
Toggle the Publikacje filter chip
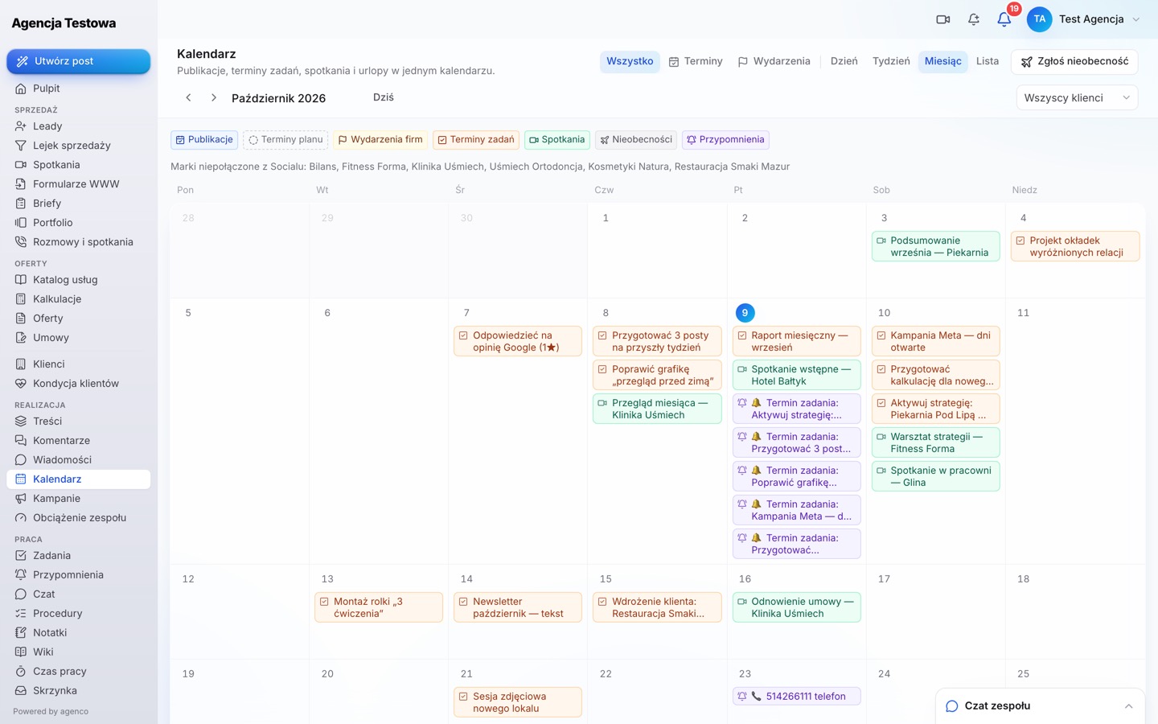click(204, 140)
